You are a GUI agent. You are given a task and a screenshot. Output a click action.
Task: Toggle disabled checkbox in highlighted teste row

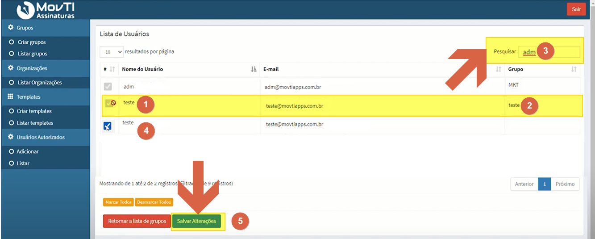tap(109, 103)
